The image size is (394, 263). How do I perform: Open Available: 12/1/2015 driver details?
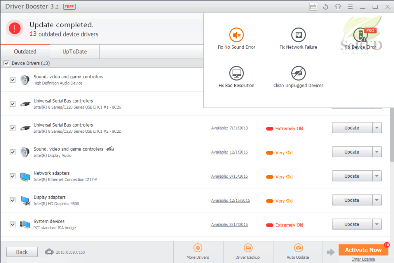pos(229,152)
